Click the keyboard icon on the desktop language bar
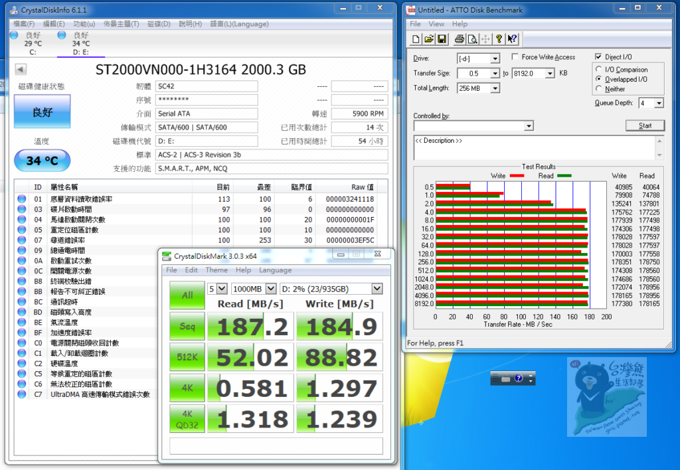Image resolution: width=680 pixels, height=470 pixels. point(505,378)
